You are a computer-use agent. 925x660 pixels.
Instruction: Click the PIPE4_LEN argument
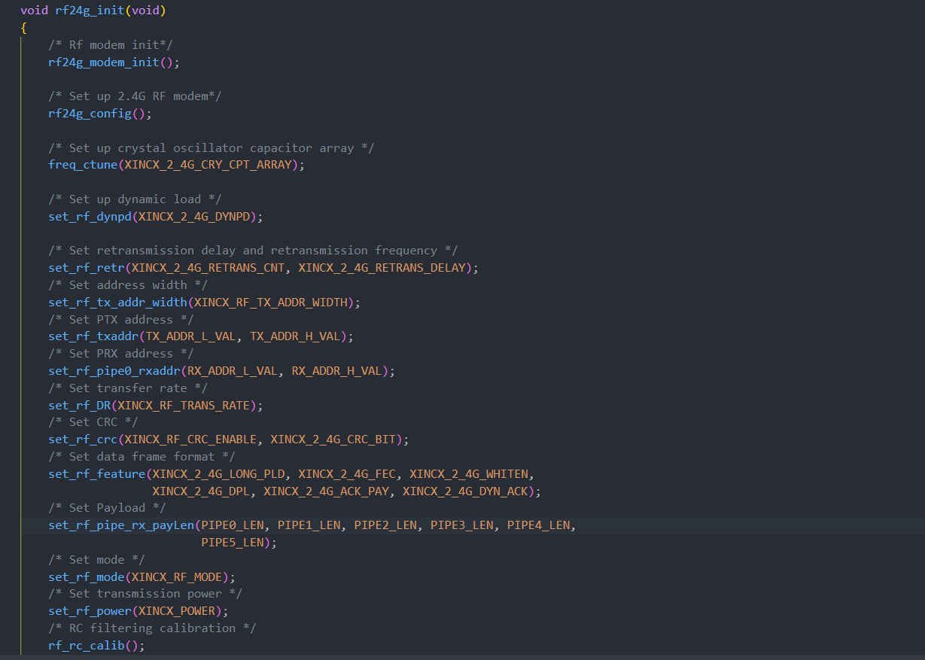538,525
